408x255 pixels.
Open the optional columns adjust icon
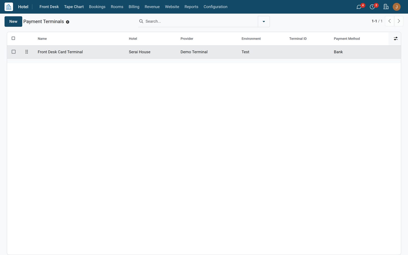click(x=396, y=39)
